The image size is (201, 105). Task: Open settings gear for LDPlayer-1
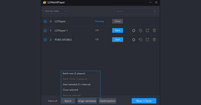pyautogui.click(x=134, y=30)
